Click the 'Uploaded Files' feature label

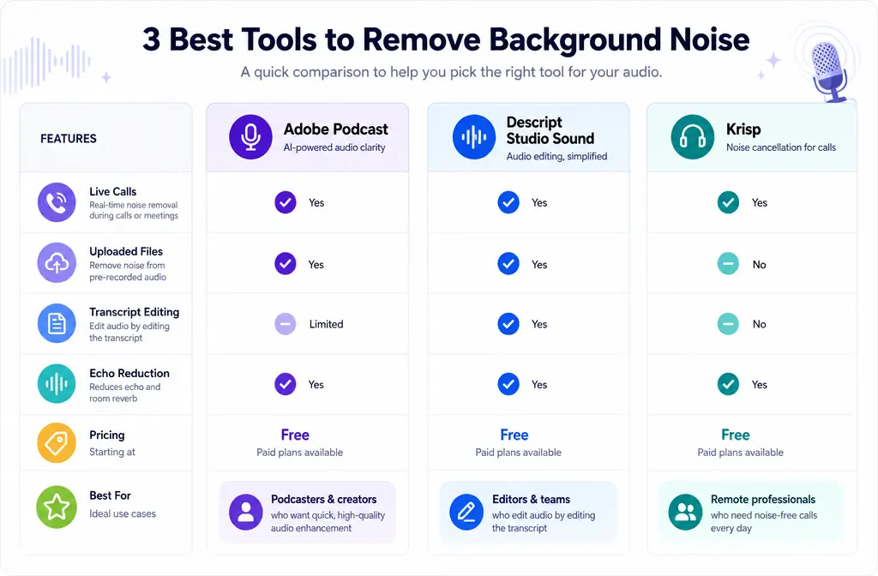[x=126, y=252]
